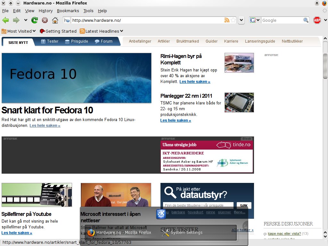Click the SØK search button
Image resolution: width=328 pixels, height=246 pixels.
(244, 205)
